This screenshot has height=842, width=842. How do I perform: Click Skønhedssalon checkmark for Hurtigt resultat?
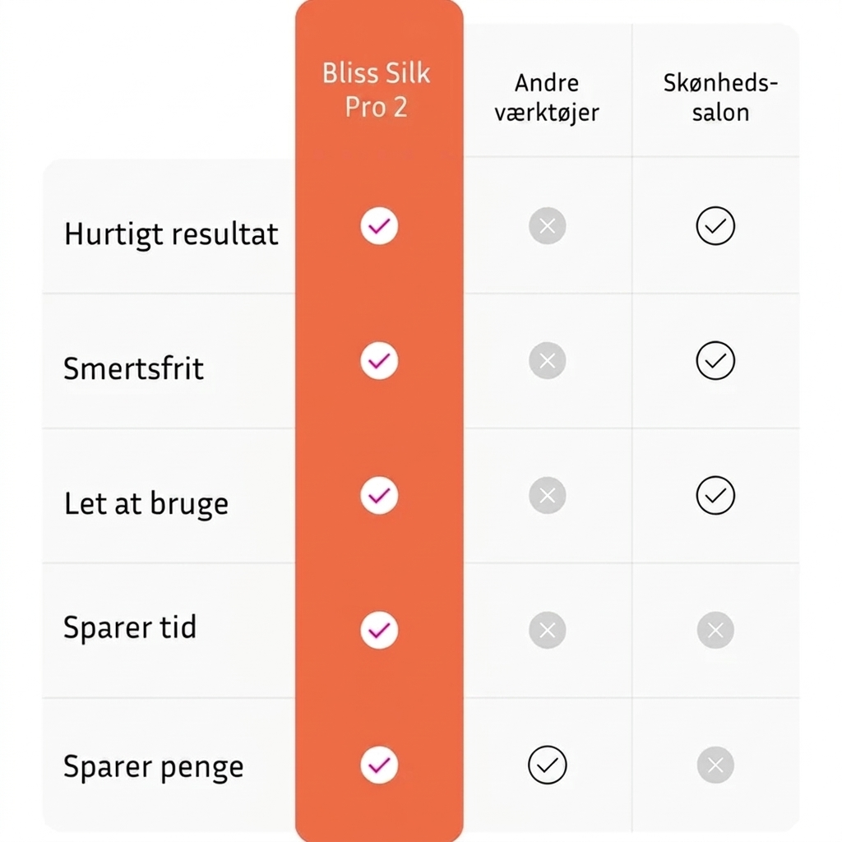point(715,225)
